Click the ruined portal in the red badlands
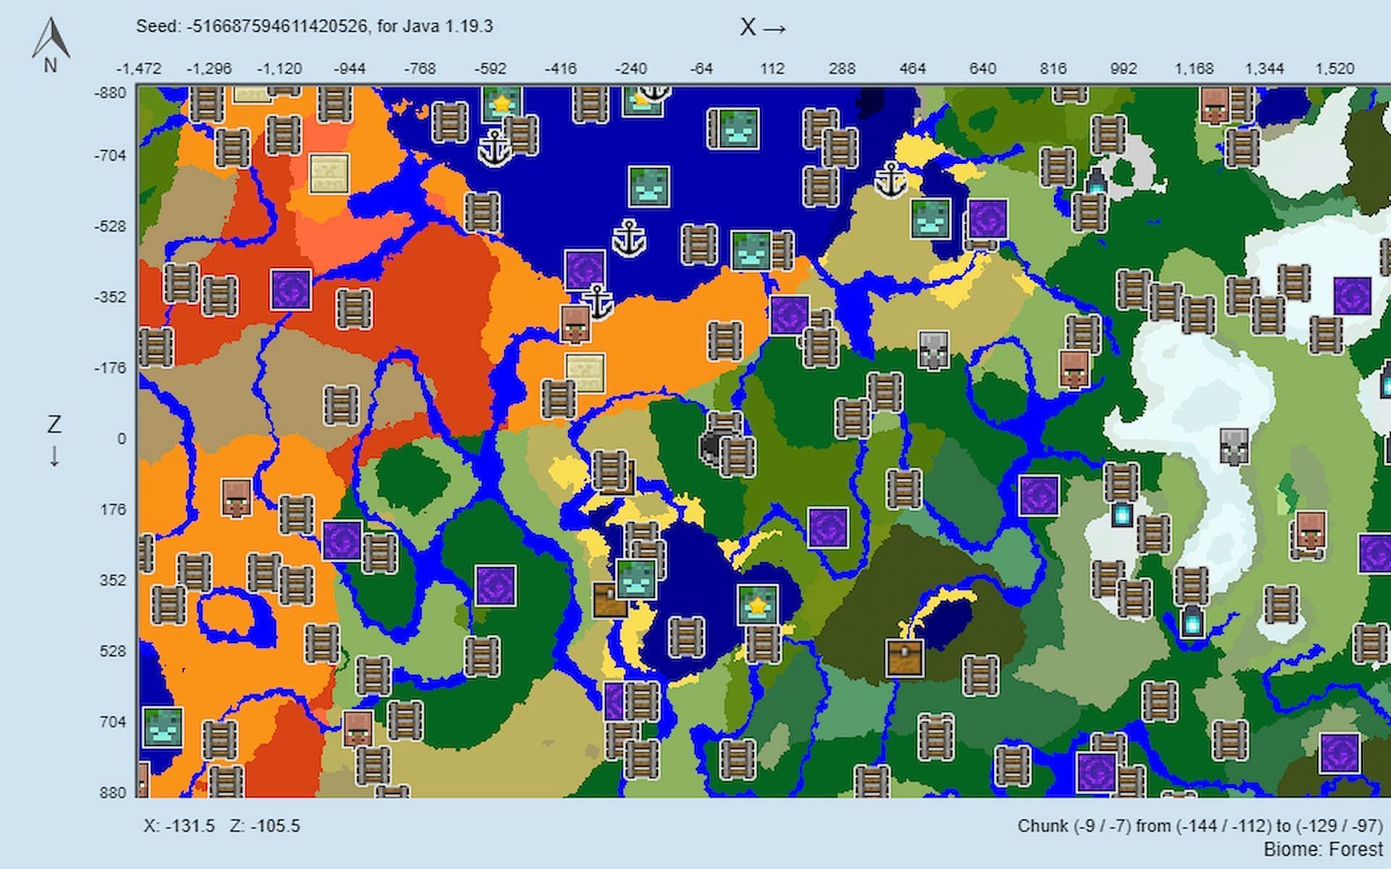Screen dimensions: 1391x869 [291, 289]
